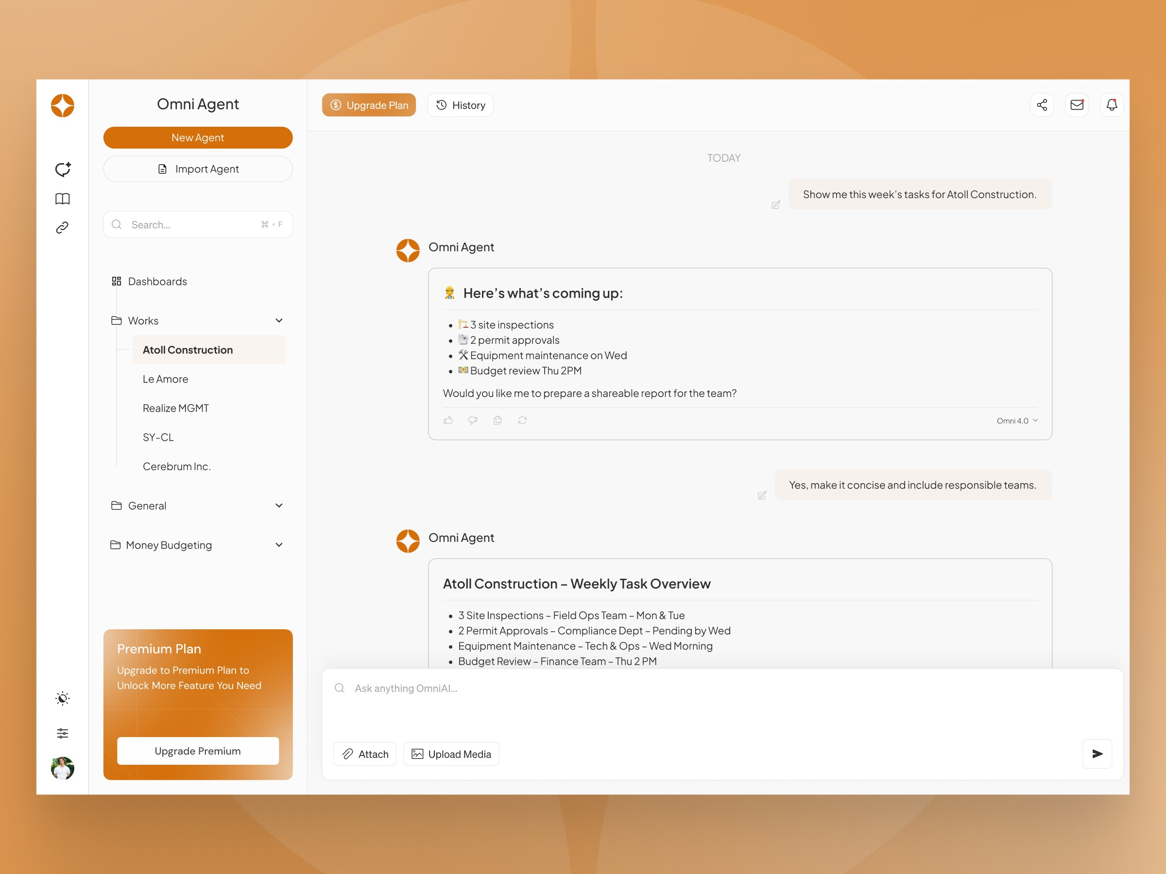Open the Omni 4.0 model dropdown
Viewport: 1166px width, 874px height.
1016,420
